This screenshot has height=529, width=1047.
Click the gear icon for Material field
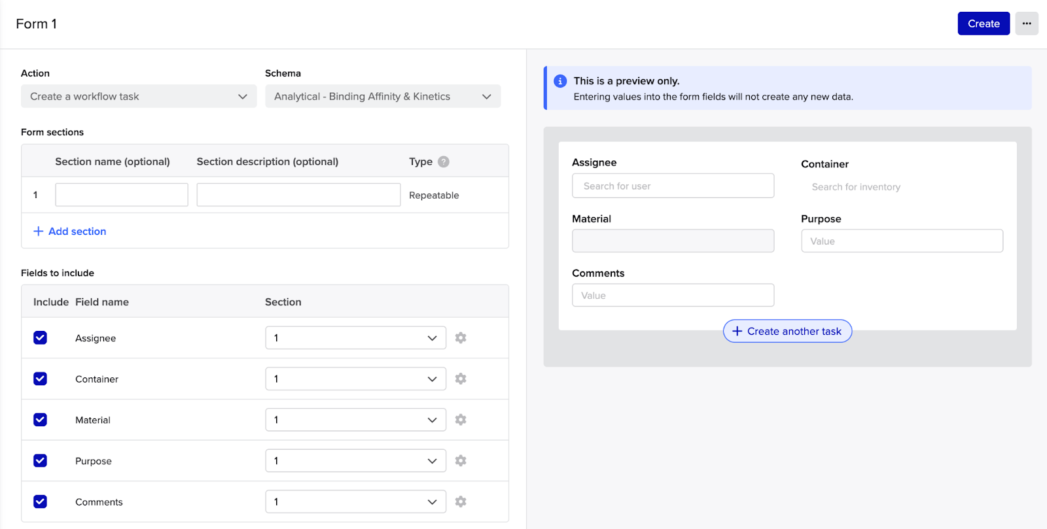[x=461, y=420]
